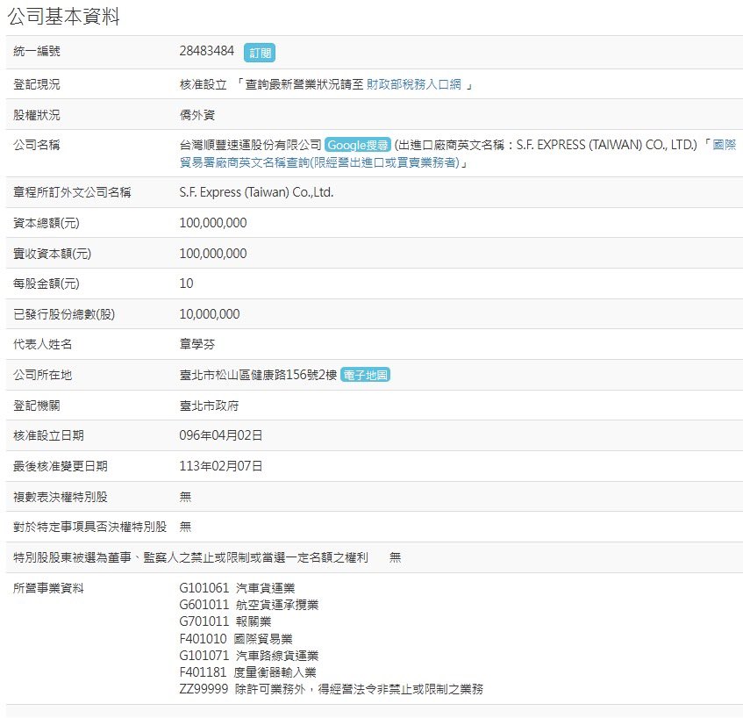
Task: Click the 實收資本額(元) label
Action: pyautogui.click(x=52, y=254)
